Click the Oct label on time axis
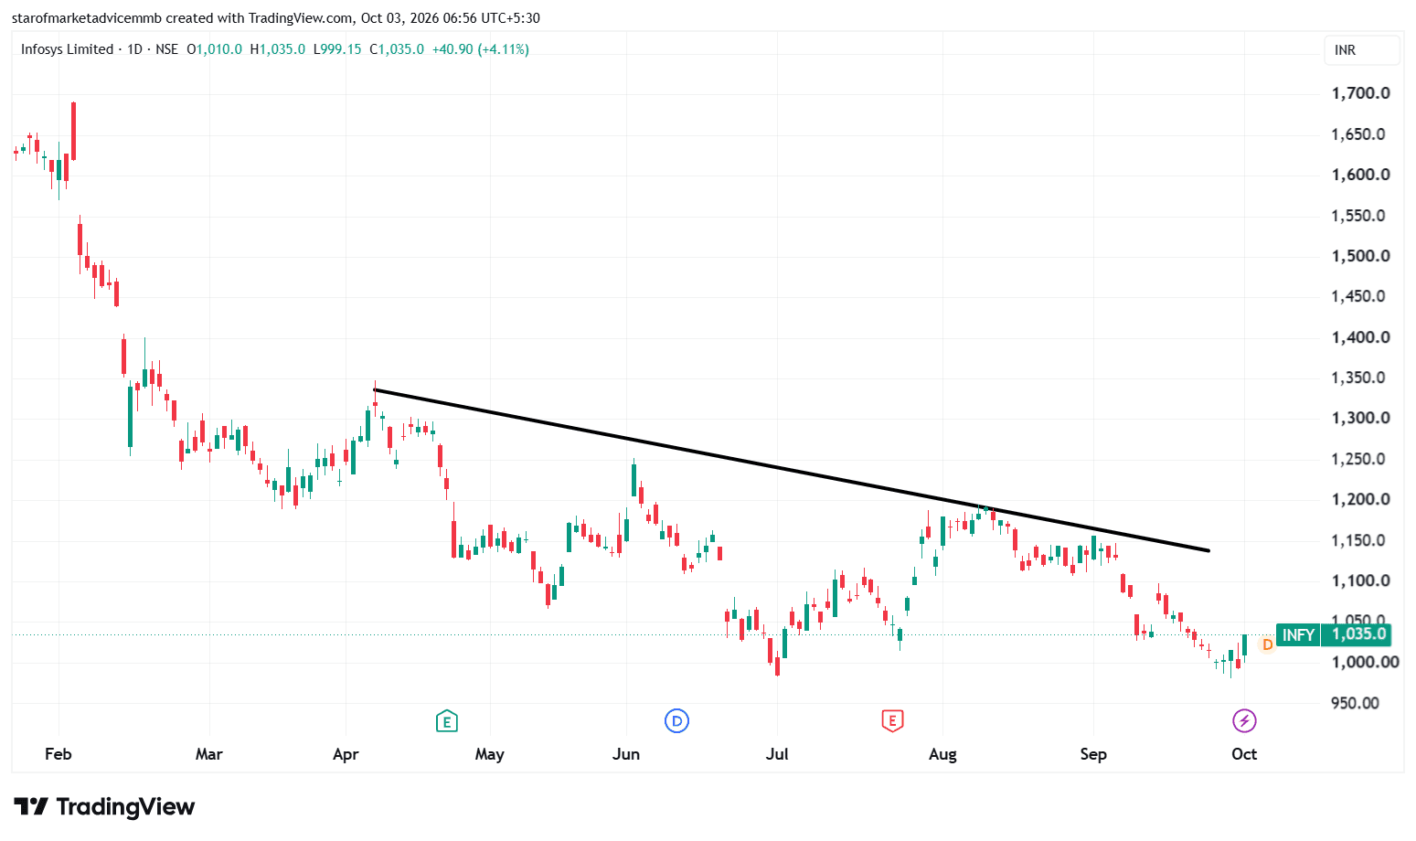 (x=1244, y=754)
